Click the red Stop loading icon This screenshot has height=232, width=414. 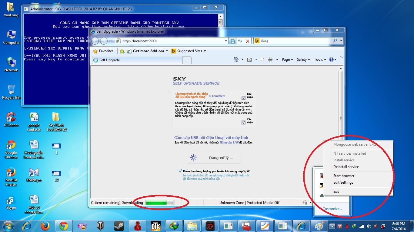click(248, 41)
